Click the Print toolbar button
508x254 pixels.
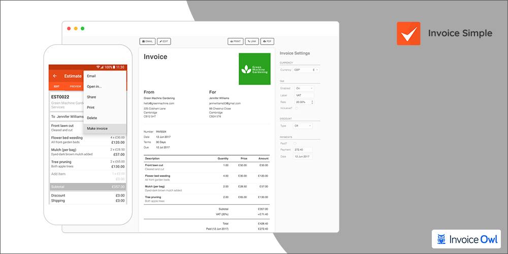[x=235, y=41]
